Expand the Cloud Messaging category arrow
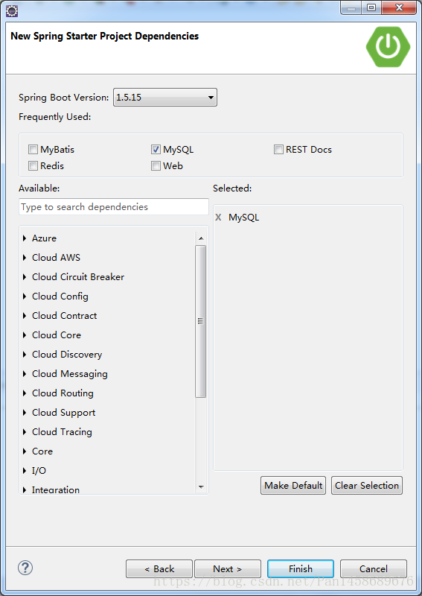Image resolution: width=422 pixels, height=596 pixels. pyautogui.click(x=25, y=374)
